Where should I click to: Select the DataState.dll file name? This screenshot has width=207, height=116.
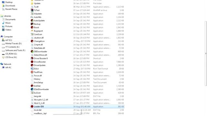click(x=39, y=48)
